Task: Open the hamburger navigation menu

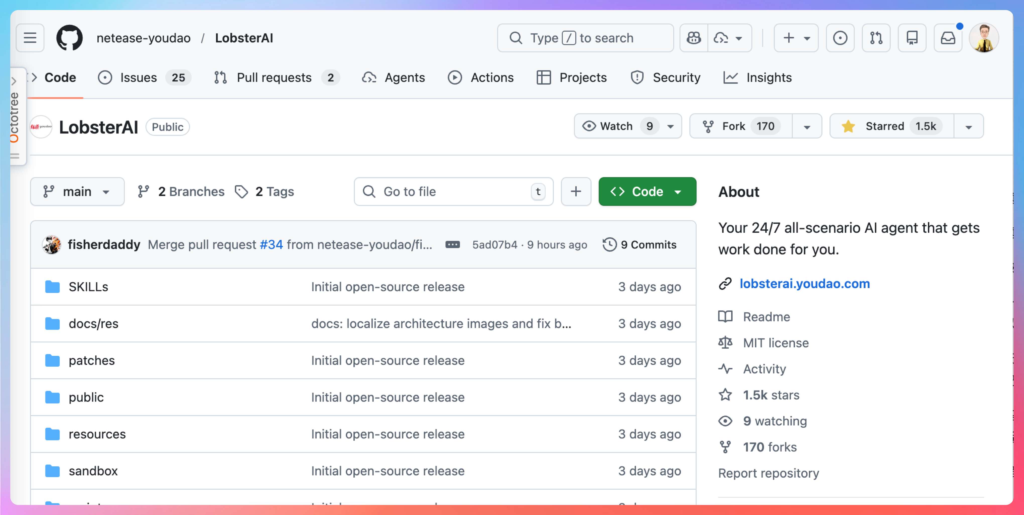Action: [x=30, y=38]
